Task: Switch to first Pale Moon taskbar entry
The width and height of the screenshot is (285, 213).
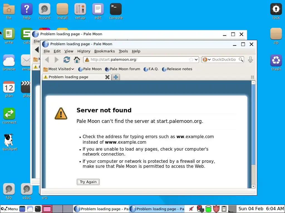Action: [101, 209]
